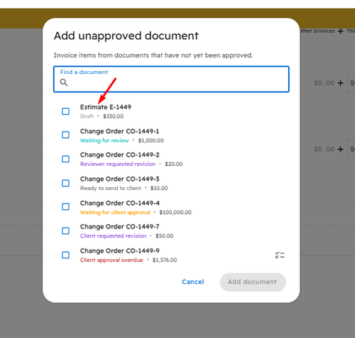355x338 pixels.
Task: Select Change Order CO-1449-2 checkbox
Action: point(65,159)
